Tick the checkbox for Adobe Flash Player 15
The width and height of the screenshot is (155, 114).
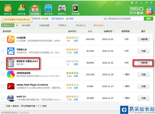pos(3,86)
